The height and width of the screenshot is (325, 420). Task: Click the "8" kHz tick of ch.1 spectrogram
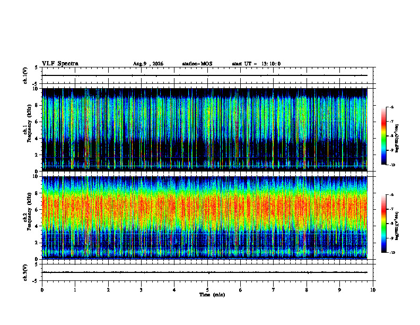point(37,105)
